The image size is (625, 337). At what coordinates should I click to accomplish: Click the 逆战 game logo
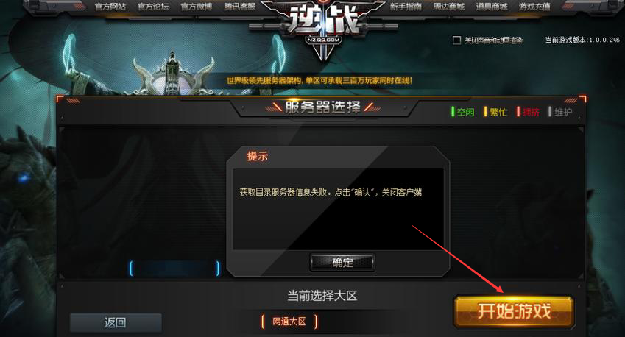pyautogui.click(x=323, y=22)
